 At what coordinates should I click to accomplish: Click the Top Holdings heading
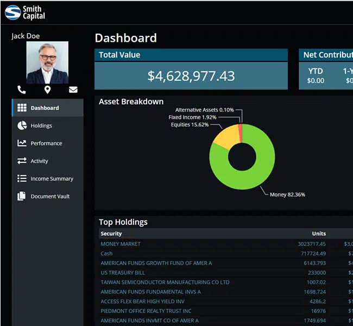point(123,222)
